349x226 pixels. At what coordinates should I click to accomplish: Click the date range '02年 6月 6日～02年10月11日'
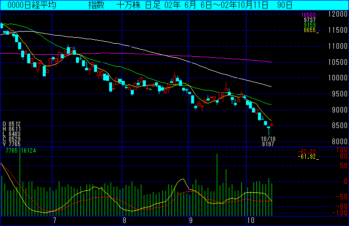[x=216, y=5]
